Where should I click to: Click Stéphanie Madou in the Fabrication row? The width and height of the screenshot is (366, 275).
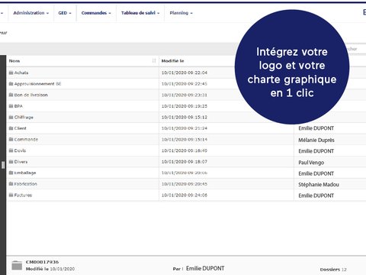pos(319,185)
